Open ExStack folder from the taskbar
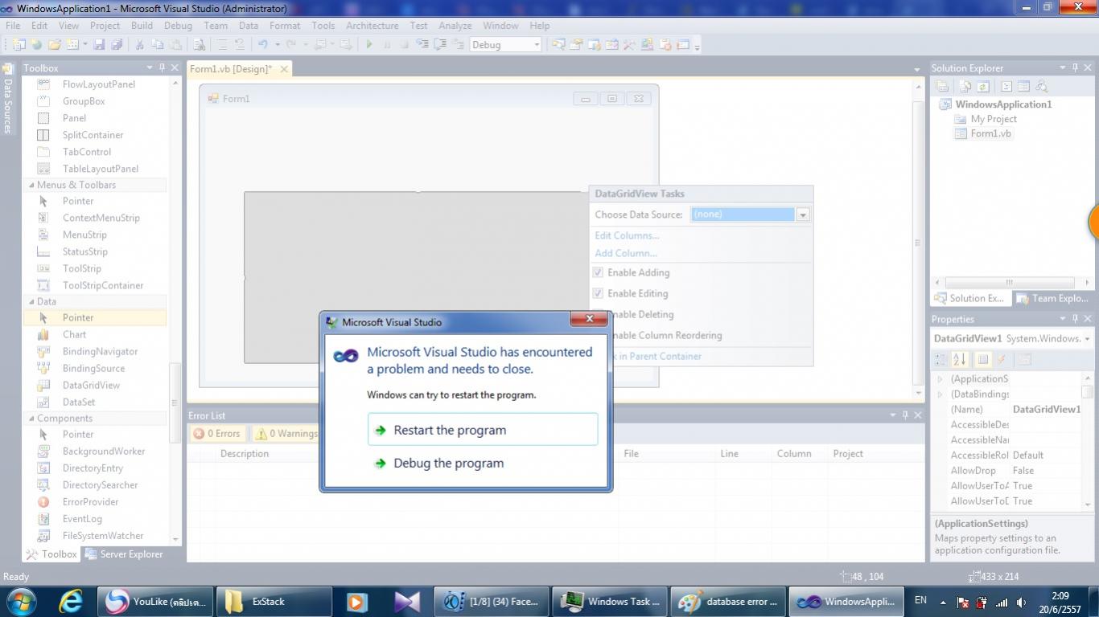The width and height of the screenshot is (1099, 617). (x=274, y=601)
